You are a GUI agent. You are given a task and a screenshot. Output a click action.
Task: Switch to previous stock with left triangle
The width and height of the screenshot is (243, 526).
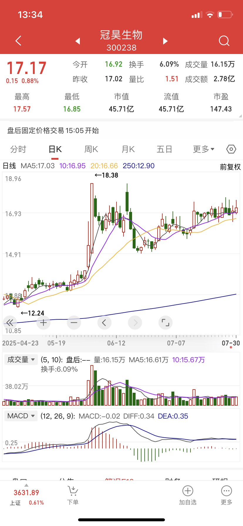78,41
